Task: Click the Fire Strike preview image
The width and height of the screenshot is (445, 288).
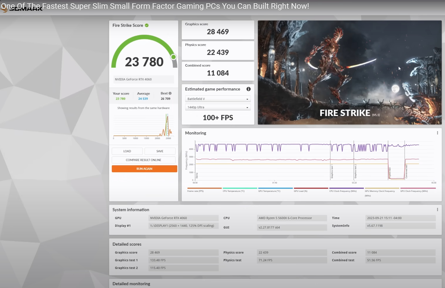Action: coord(350,72)
